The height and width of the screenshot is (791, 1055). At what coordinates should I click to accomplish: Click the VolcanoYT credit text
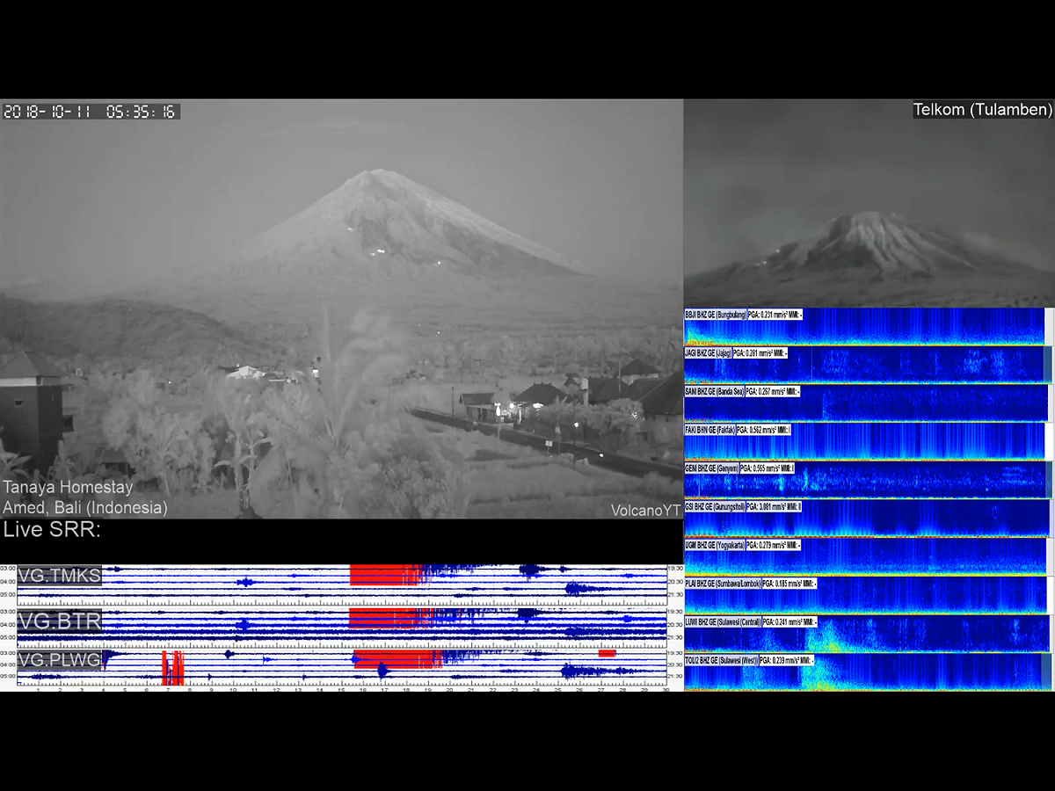point(646,510)
